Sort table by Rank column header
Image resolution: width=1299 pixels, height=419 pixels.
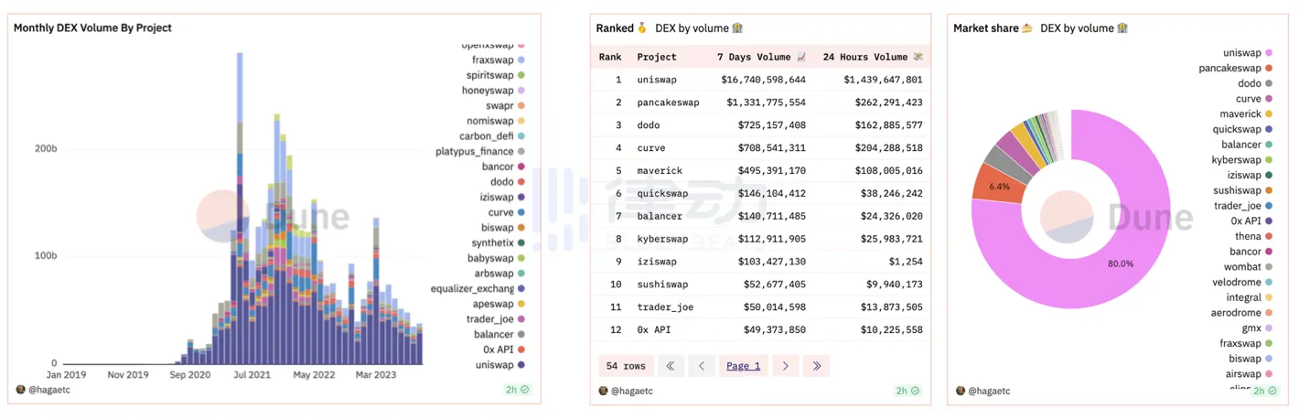[x=610, y=57]
